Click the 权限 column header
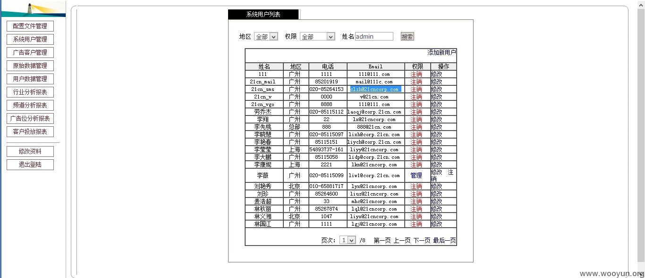Image resolution: width=645 pixels, height=278 pixels. [x=417, y=66]
